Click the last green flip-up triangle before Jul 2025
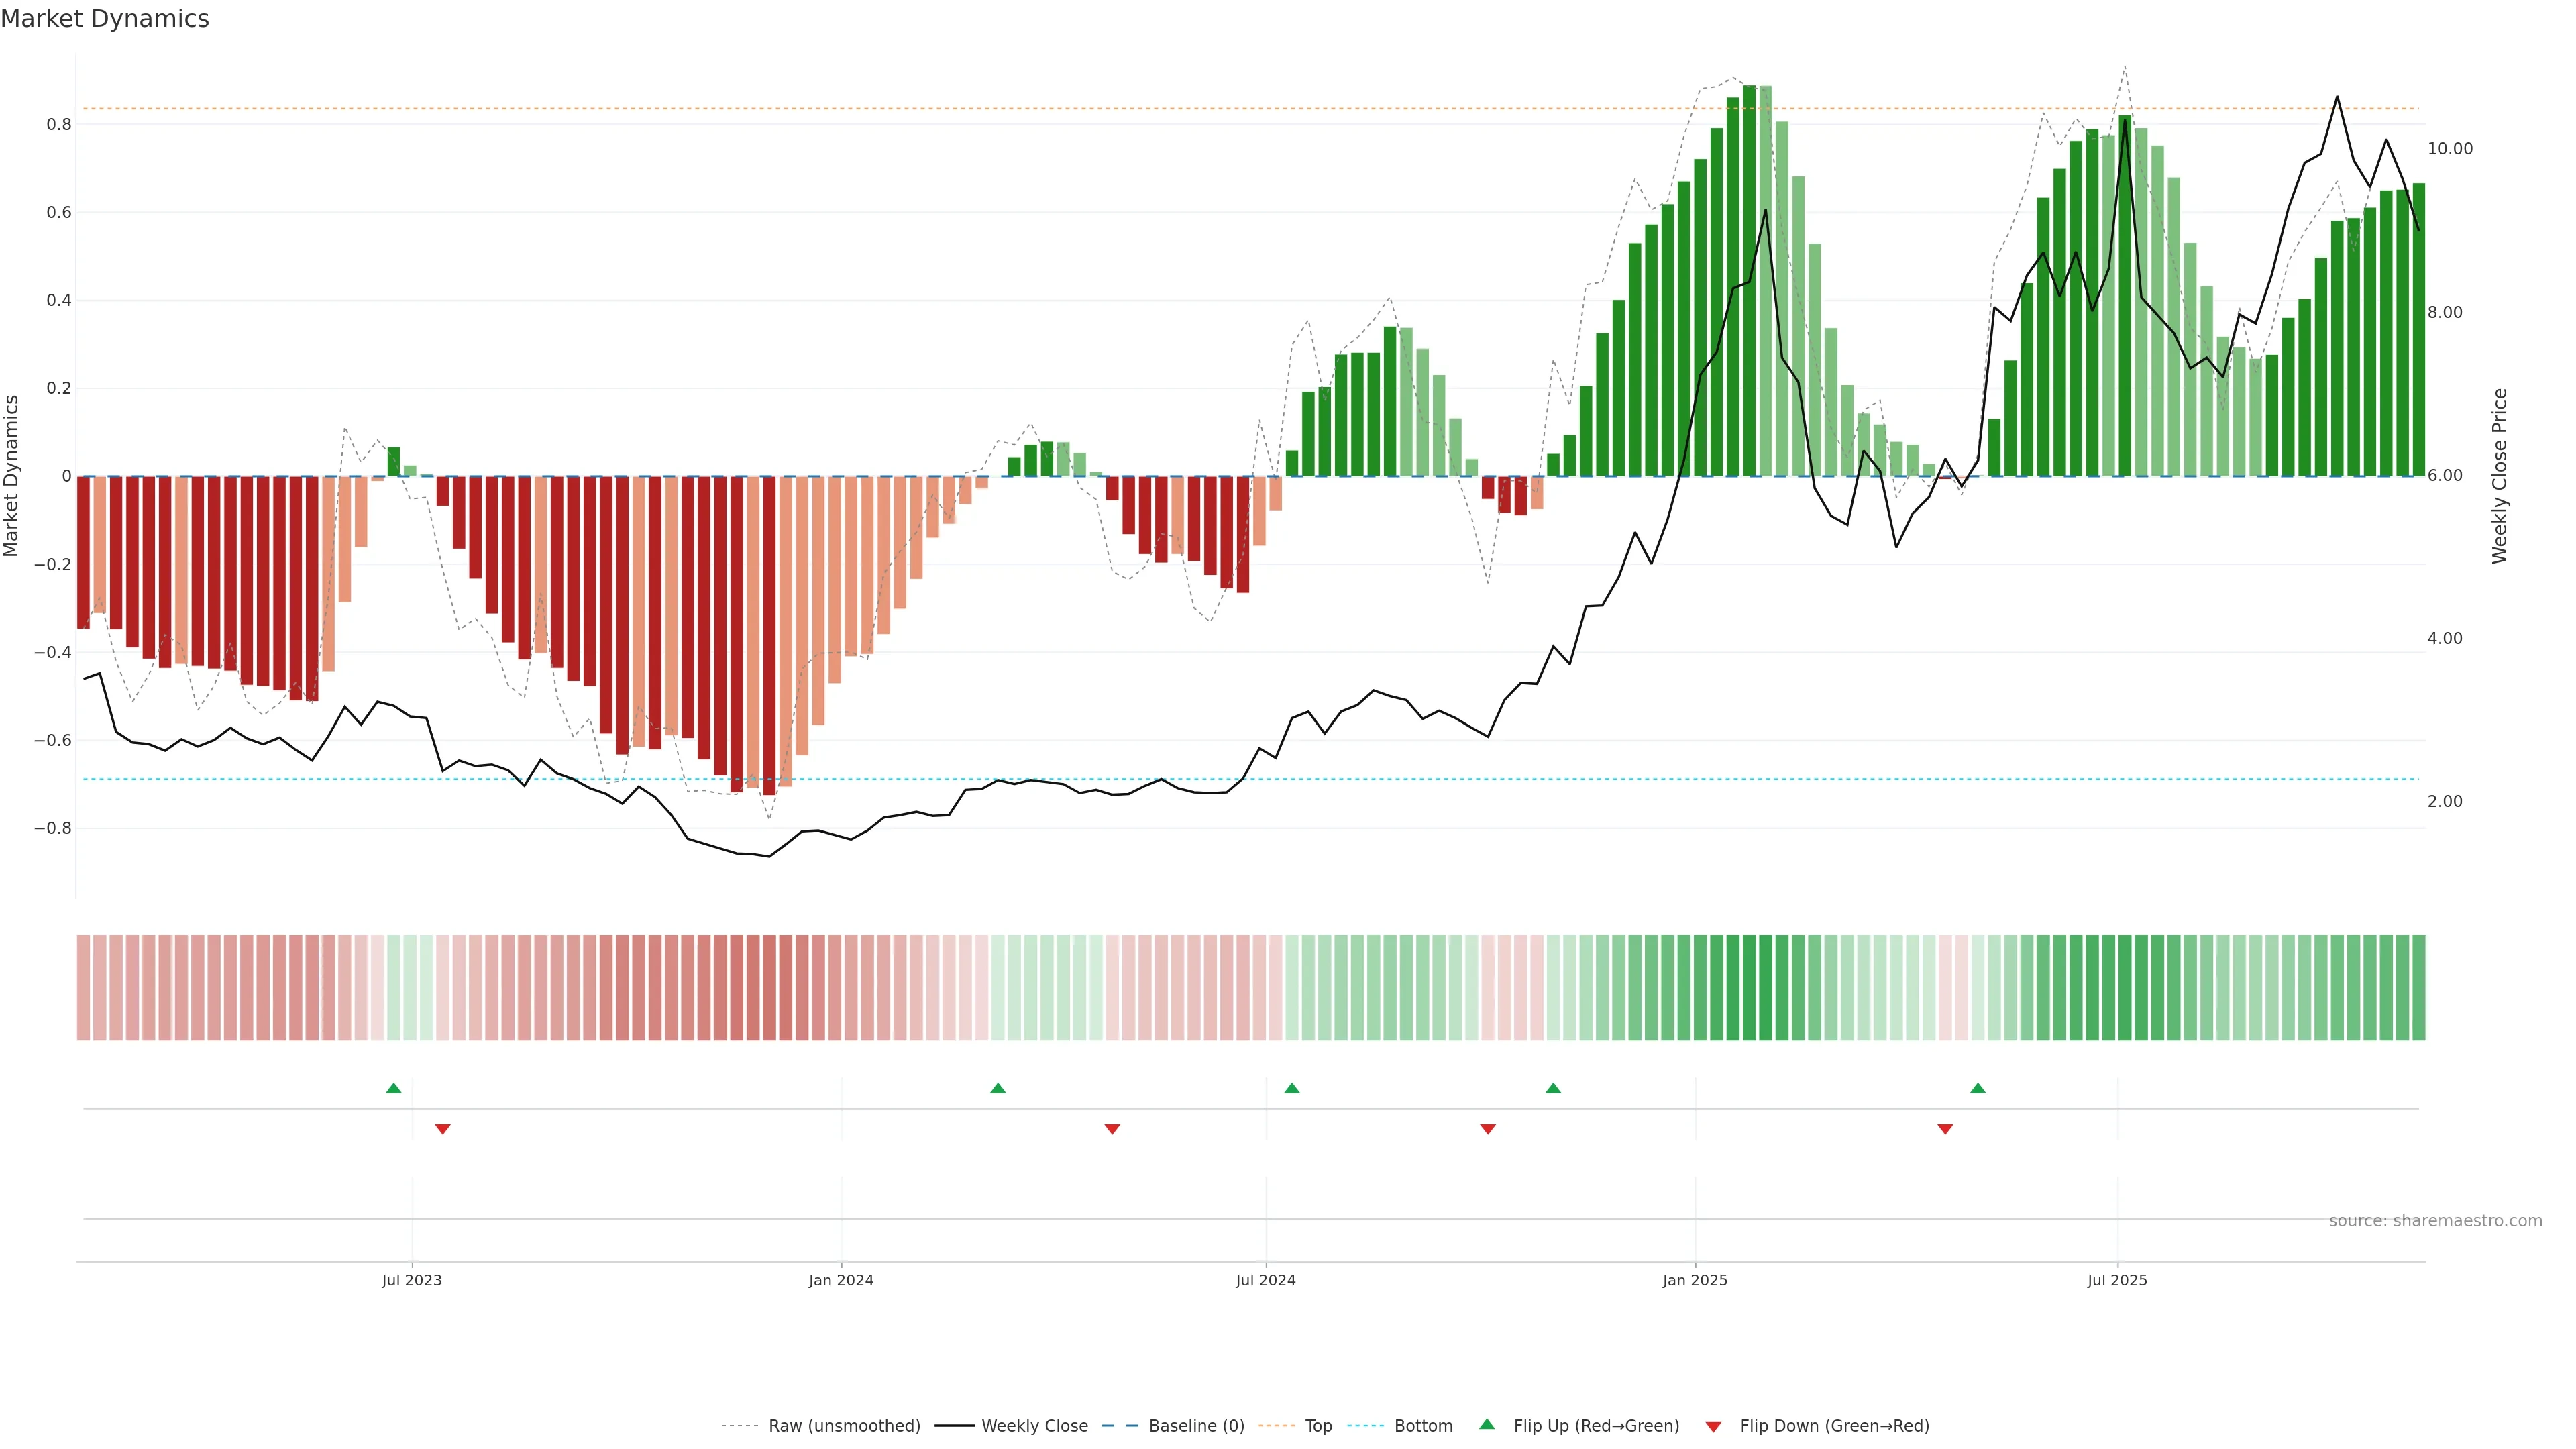 click(x=1978, y=1088)
